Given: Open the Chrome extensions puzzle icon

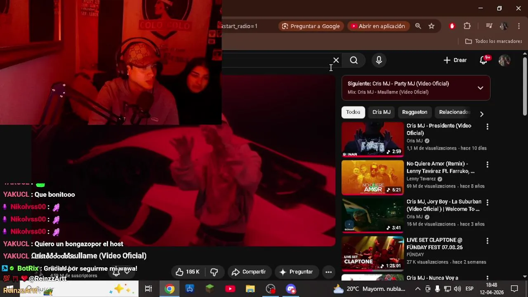Looking at the screenshot, I should coord(467,26).
